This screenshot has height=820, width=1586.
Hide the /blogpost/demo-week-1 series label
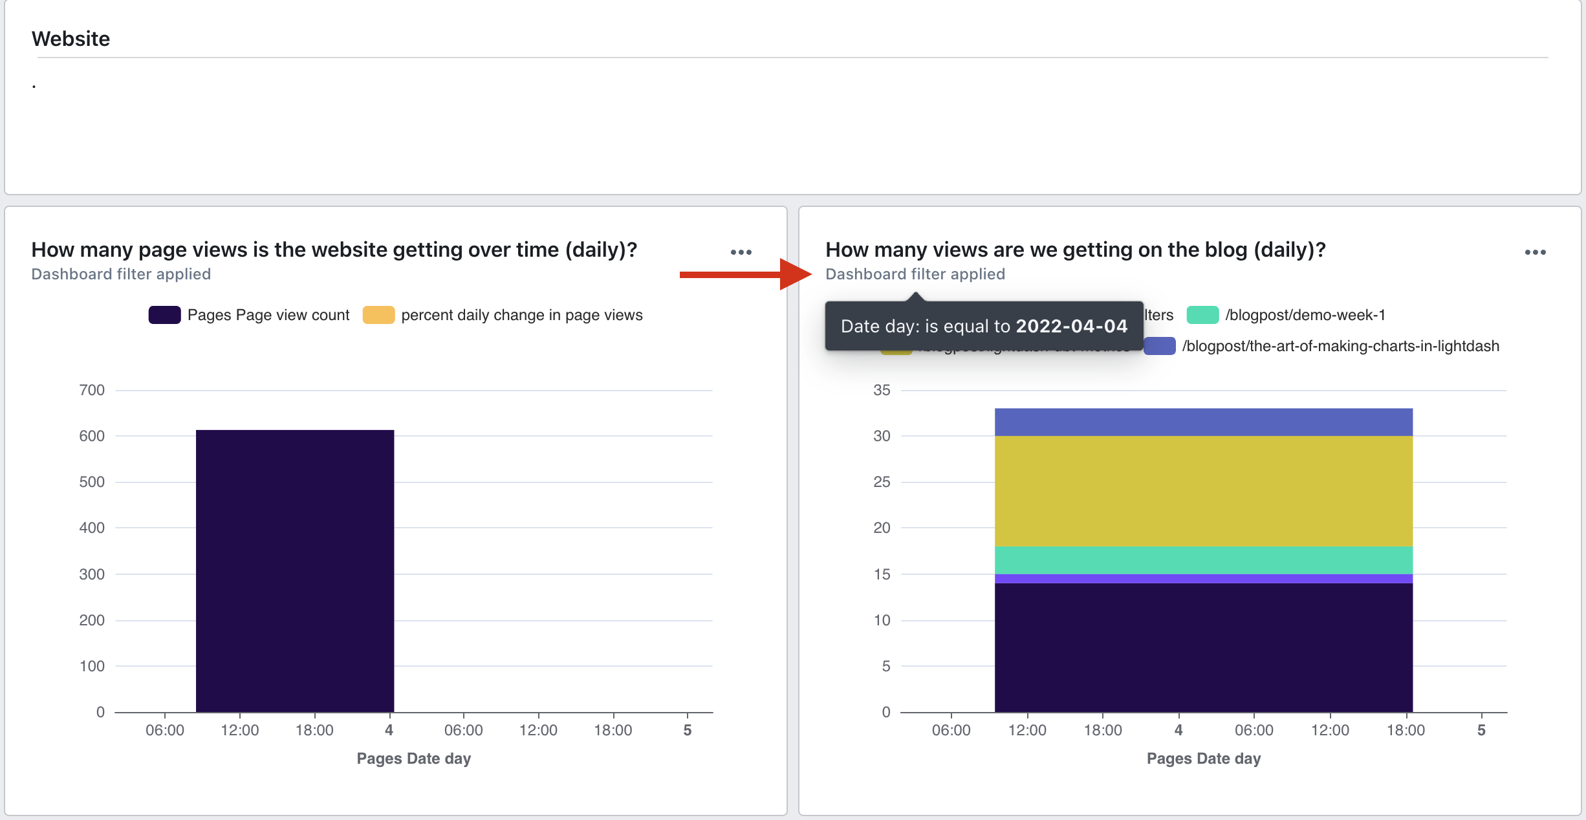[1305, 315]
